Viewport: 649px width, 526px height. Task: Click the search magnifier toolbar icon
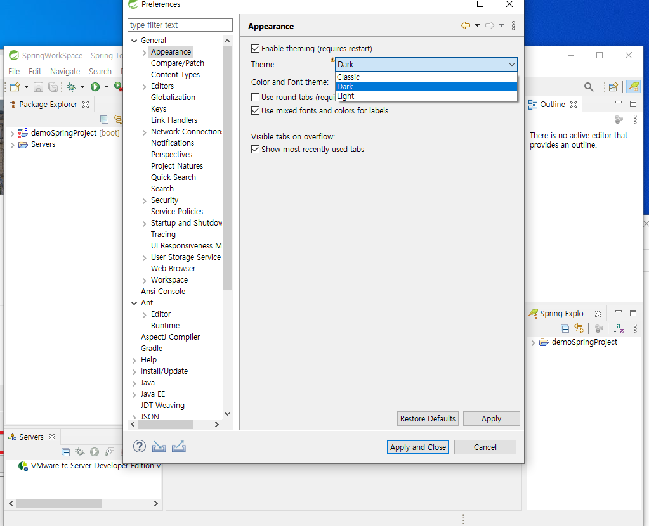tap(589, 87)
